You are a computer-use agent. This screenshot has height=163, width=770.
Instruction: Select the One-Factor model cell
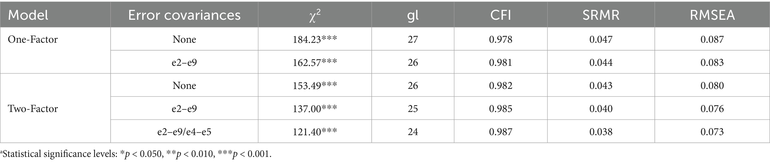coord(33,39)
